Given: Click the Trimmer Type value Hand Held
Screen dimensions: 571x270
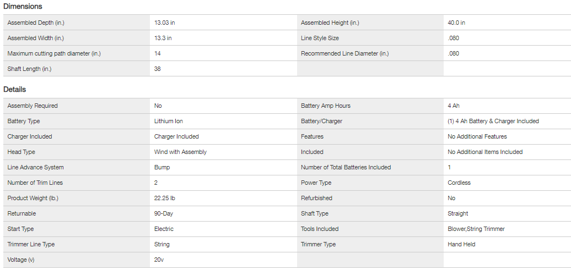Looking at the screenshot, I should [461, 244].
